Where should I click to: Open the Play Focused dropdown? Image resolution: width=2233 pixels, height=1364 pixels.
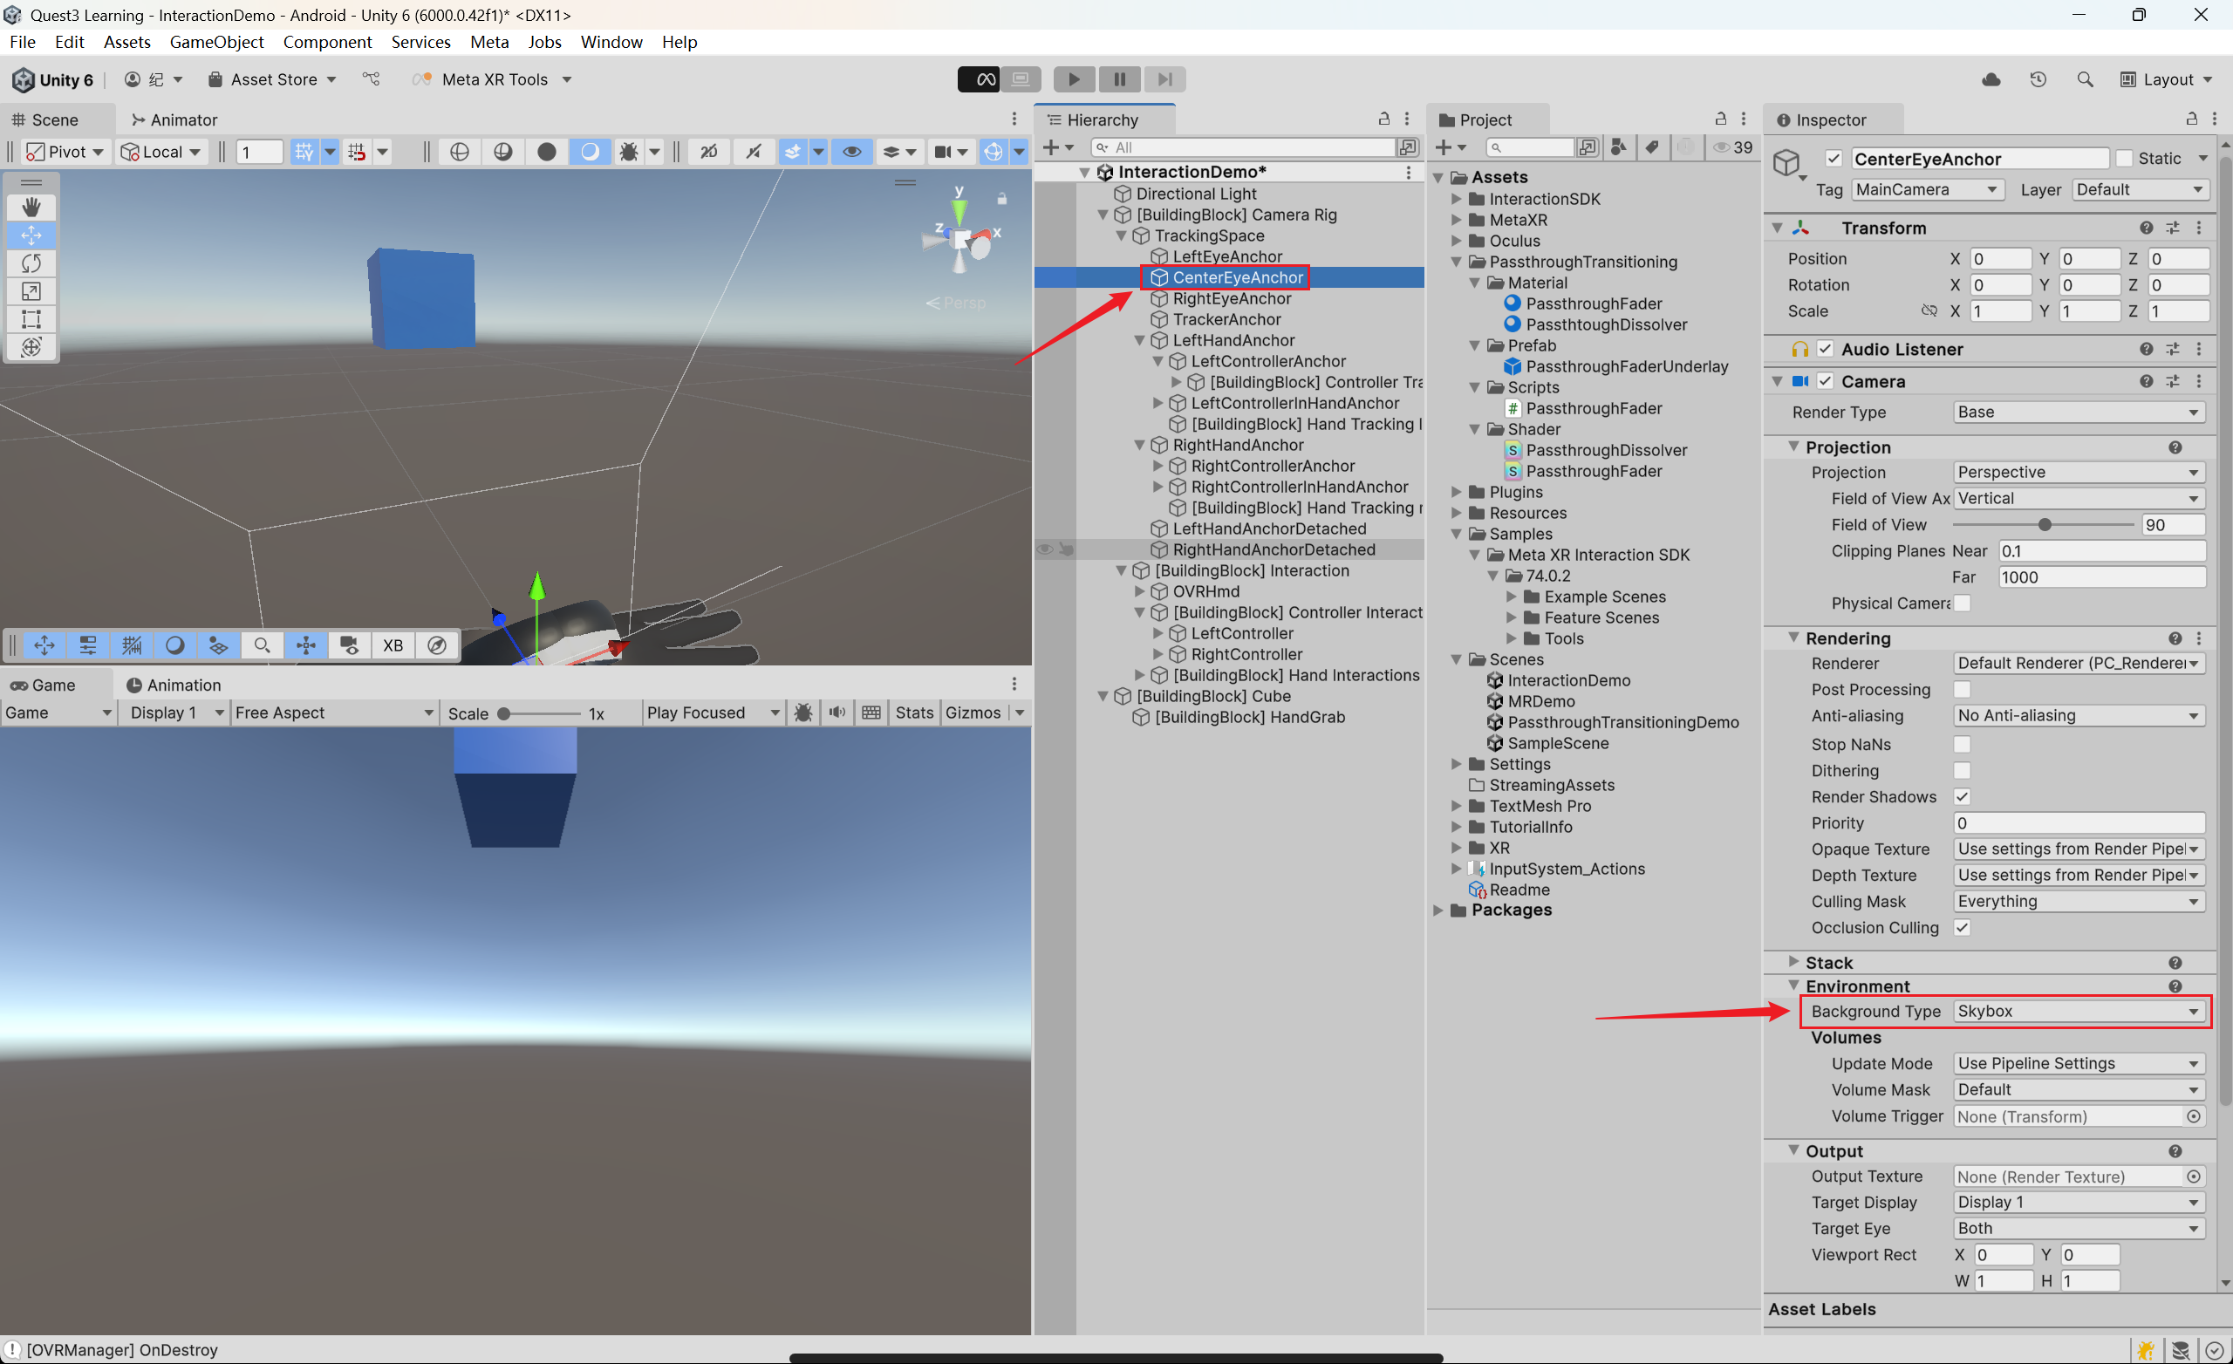(x=714, y=713)
